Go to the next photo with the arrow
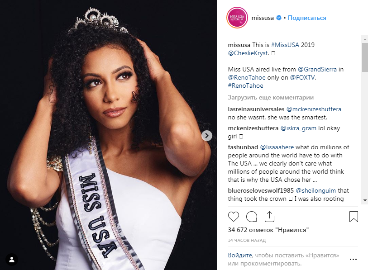 click(207, 136)
